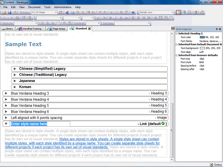The image size is (223, 167).
Task: Click the 'Font family' Verdana, Geneva value
Action: coord(210,41)
